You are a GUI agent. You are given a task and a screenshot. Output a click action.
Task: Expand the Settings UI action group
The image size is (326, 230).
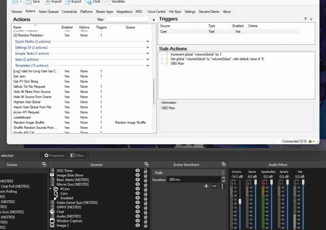click(x=148, y=47)
